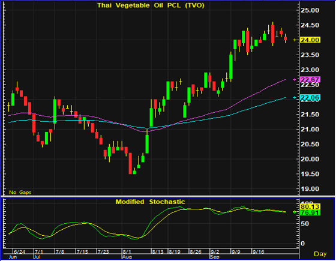Click the 20.50 price axis label

pyautogui.click(x=310, y=145)
